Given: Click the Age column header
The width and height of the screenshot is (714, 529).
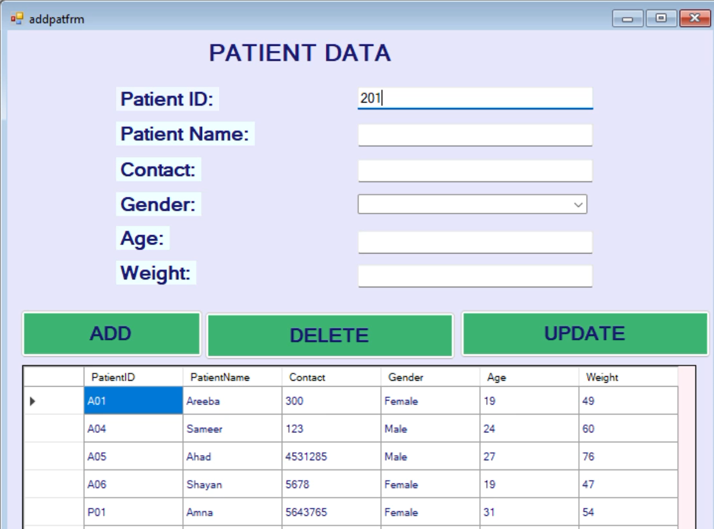Looking at the screenshot, I should [529, 377].
